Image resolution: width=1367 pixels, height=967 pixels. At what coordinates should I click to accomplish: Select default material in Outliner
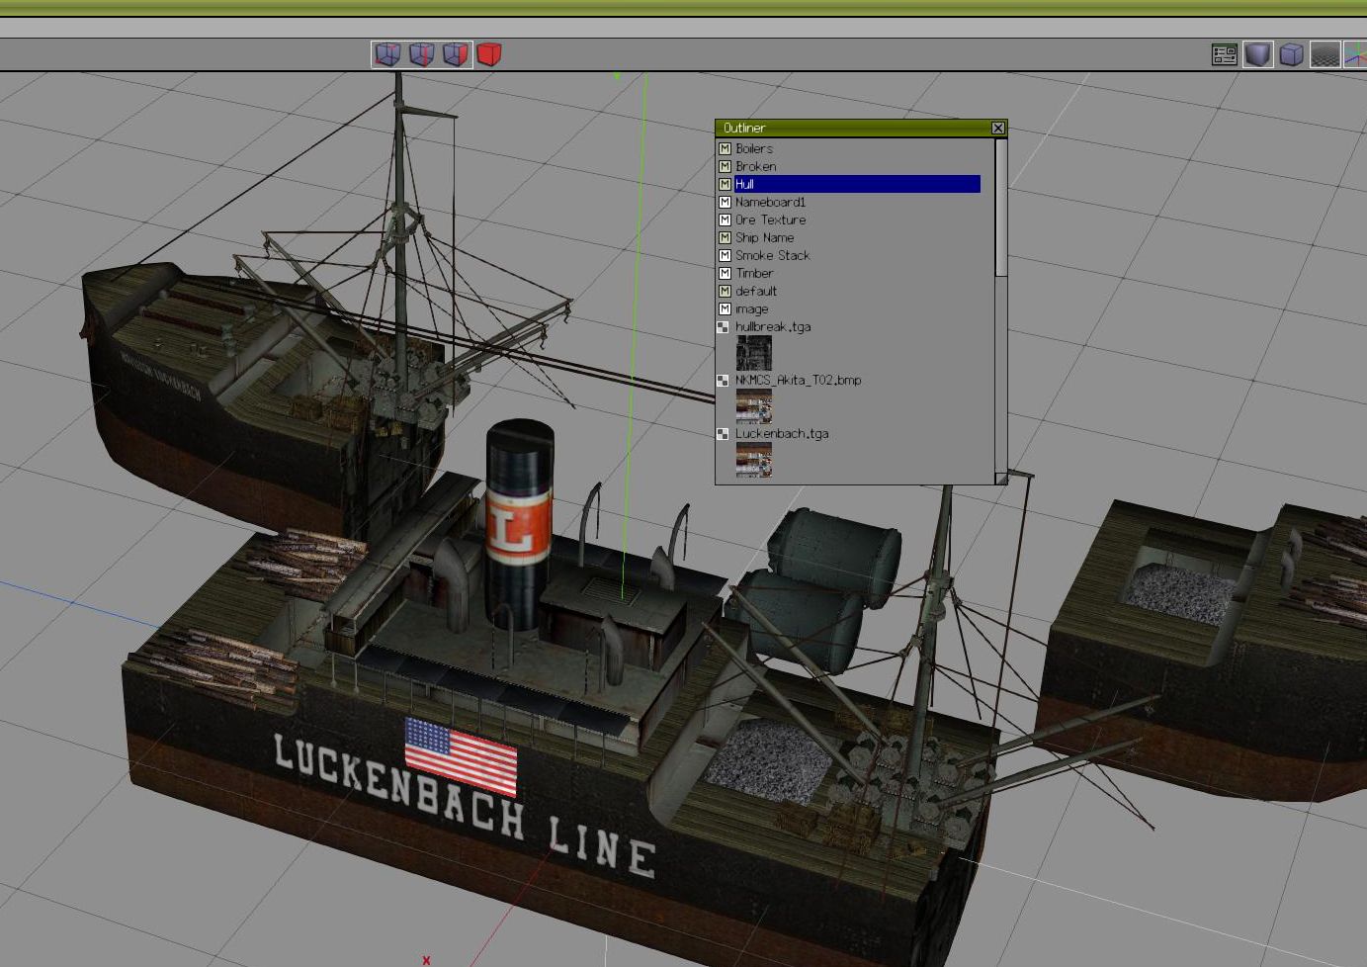pyautogui.click(x=756, y=291)
